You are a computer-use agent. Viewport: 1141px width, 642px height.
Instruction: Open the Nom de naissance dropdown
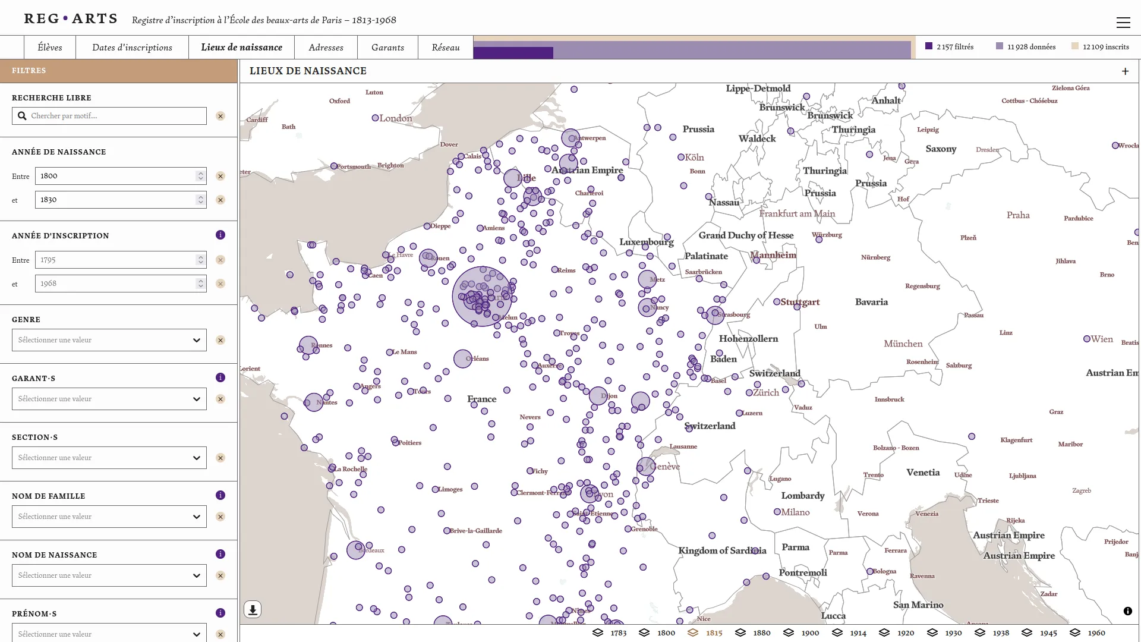(109, 575)
